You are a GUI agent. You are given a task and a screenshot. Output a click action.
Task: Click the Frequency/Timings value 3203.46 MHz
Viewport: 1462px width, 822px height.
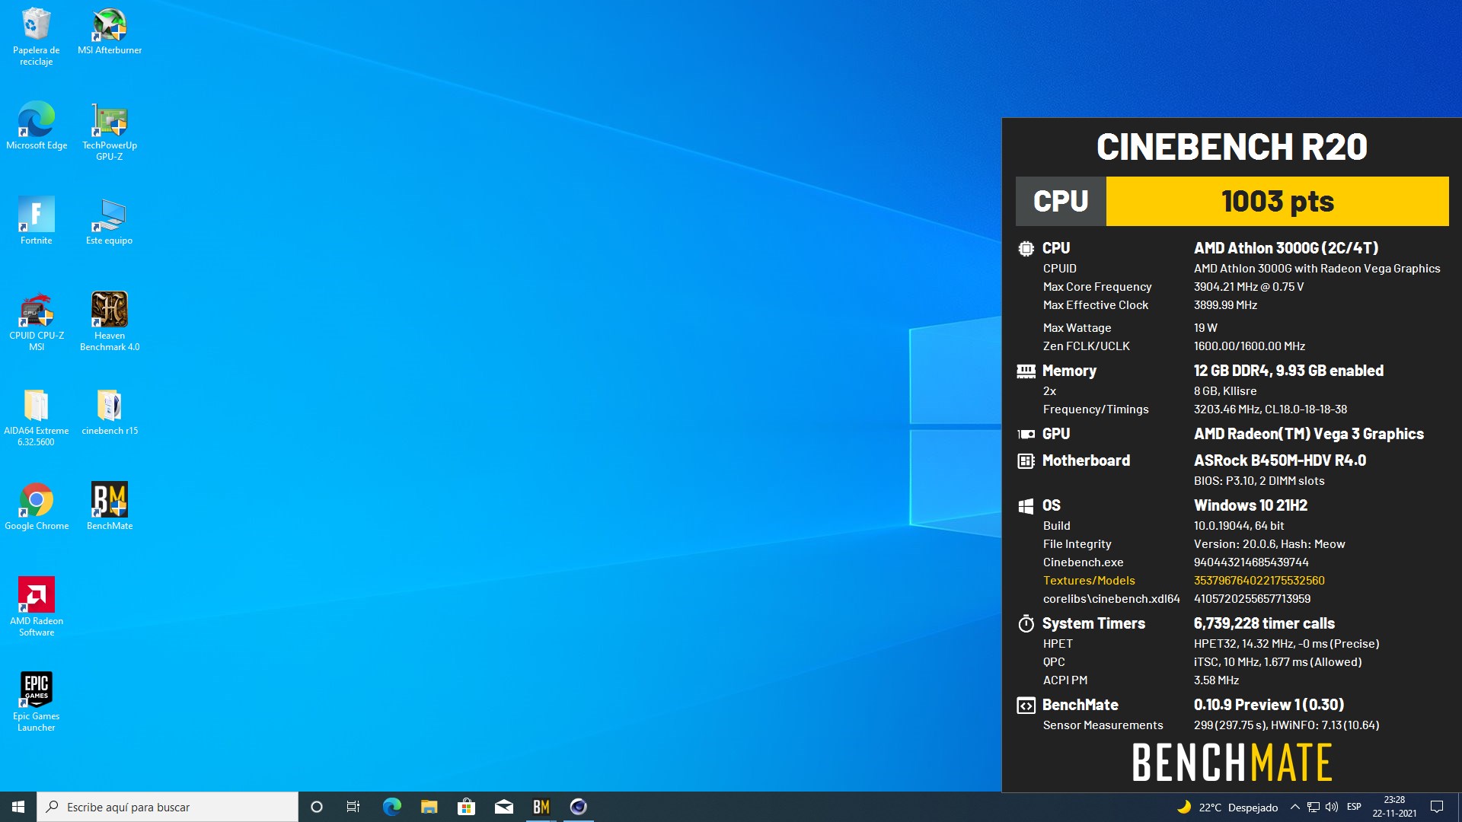[x=1270, y=409]
